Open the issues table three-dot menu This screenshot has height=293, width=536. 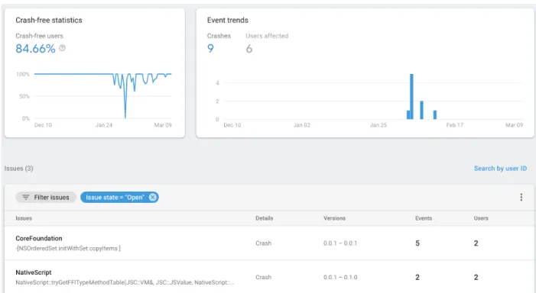[521, 197]
